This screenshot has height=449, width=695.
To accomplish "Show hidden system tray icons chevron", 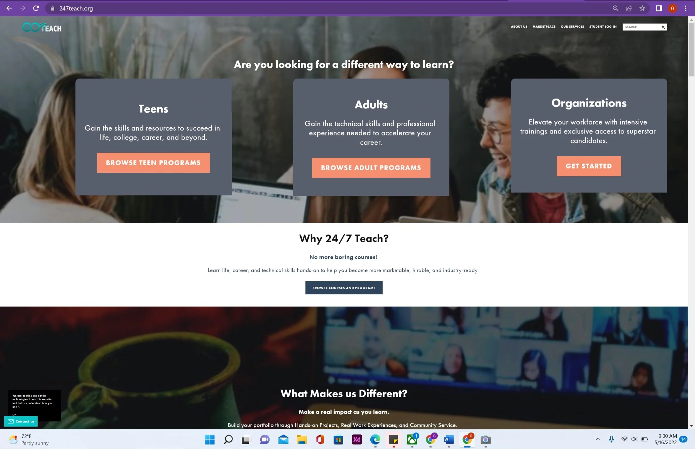I will [598, 439].
